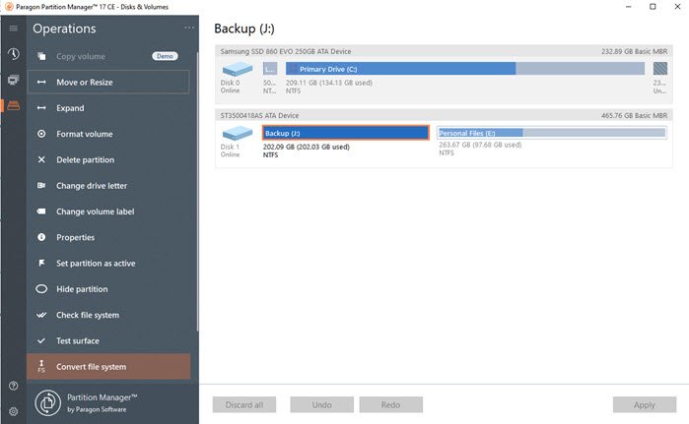Viewport: 689px width, 424px height.
Task: Open the Operations more options ellipsis
Action: tap(189, 28)
